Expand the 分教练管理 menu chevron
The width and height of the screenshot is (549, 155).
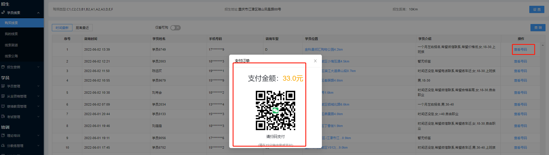(38, 146)
